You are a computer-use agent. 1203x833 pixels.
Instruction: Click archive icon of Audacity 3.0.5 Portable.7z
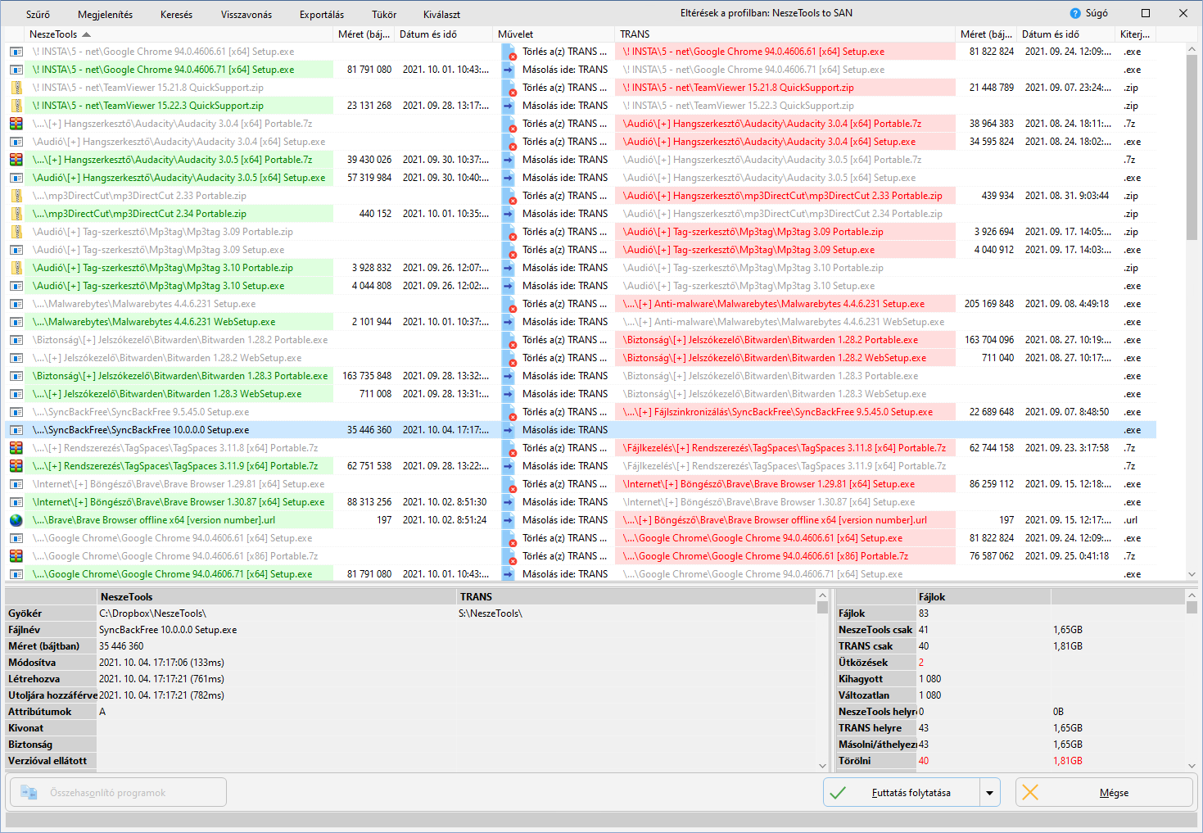[16, 160]
